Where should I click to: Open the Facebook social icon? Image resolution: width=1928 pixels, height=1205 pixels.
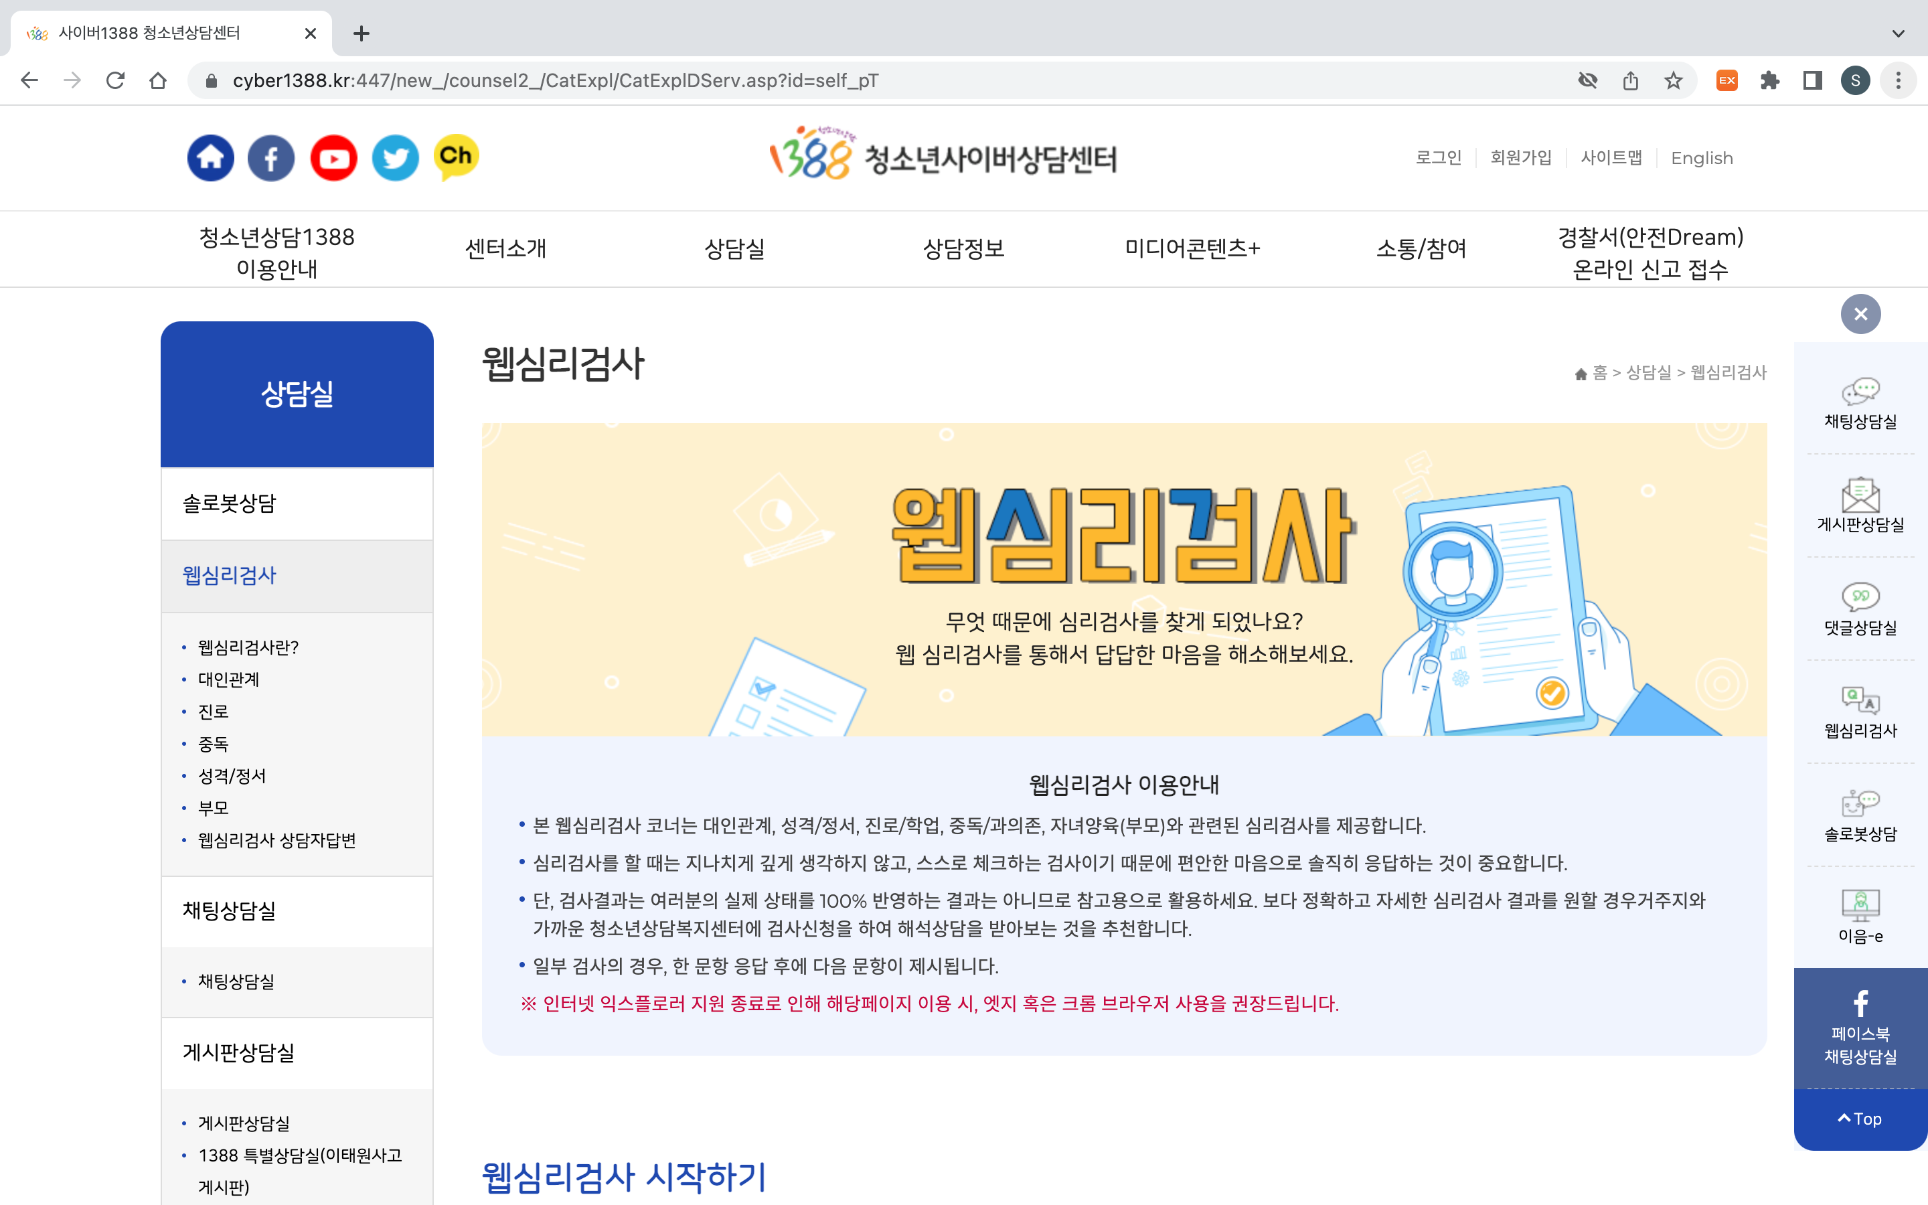[x=271, y=158]
